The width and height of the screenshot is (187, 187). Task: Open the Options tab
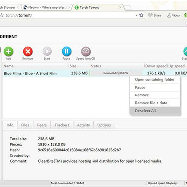tap(104, 125)
